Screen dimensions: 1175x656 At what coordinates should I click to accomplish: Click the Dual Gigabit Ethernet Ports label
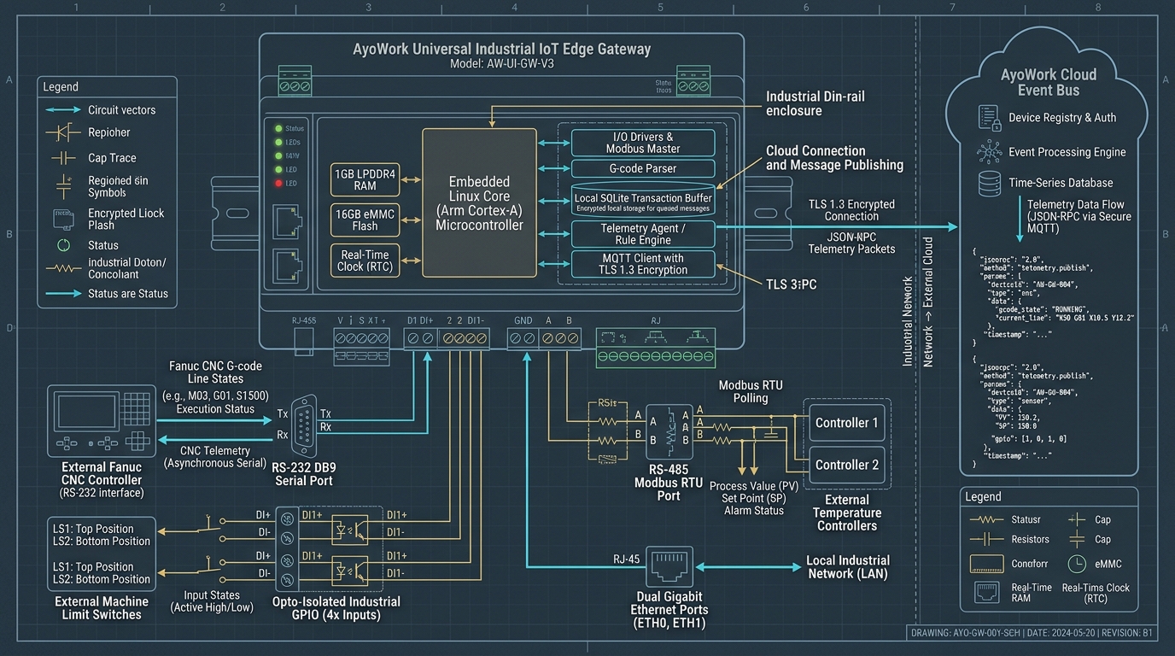pos(669,610)
